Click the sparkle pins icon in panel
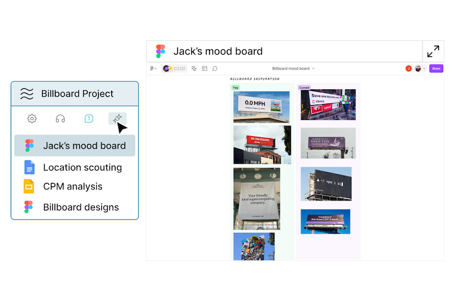The height and width of the screenshot is (301, 452). (117, 119)
